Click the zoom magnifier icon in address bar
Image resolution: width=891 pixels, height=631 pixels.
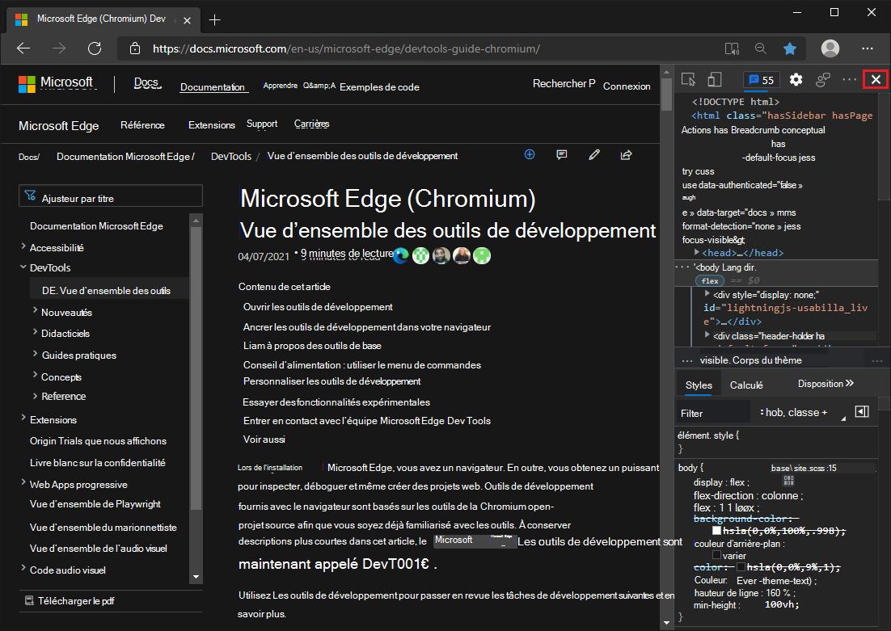click(761, 48)
